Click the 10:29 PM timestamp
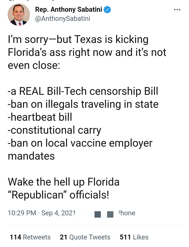 tap(22, 213)
